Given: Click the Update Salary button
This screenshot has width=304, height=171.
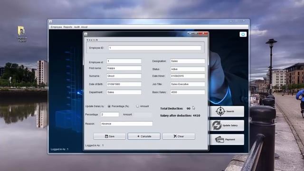Looking at the screenshot, I should pyautogui.click(x=227, y=125).
